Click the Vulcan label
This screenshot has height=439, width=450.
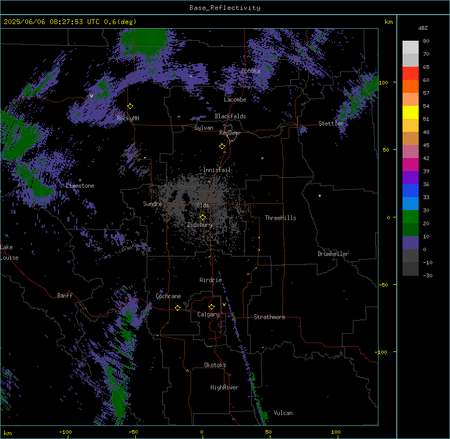[283, 413]
